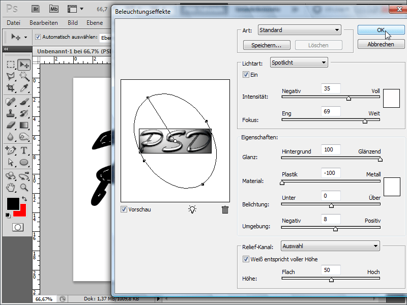The image size is (407, 305).
Task: Open the Datei menu
Action: tap(14, 23)
